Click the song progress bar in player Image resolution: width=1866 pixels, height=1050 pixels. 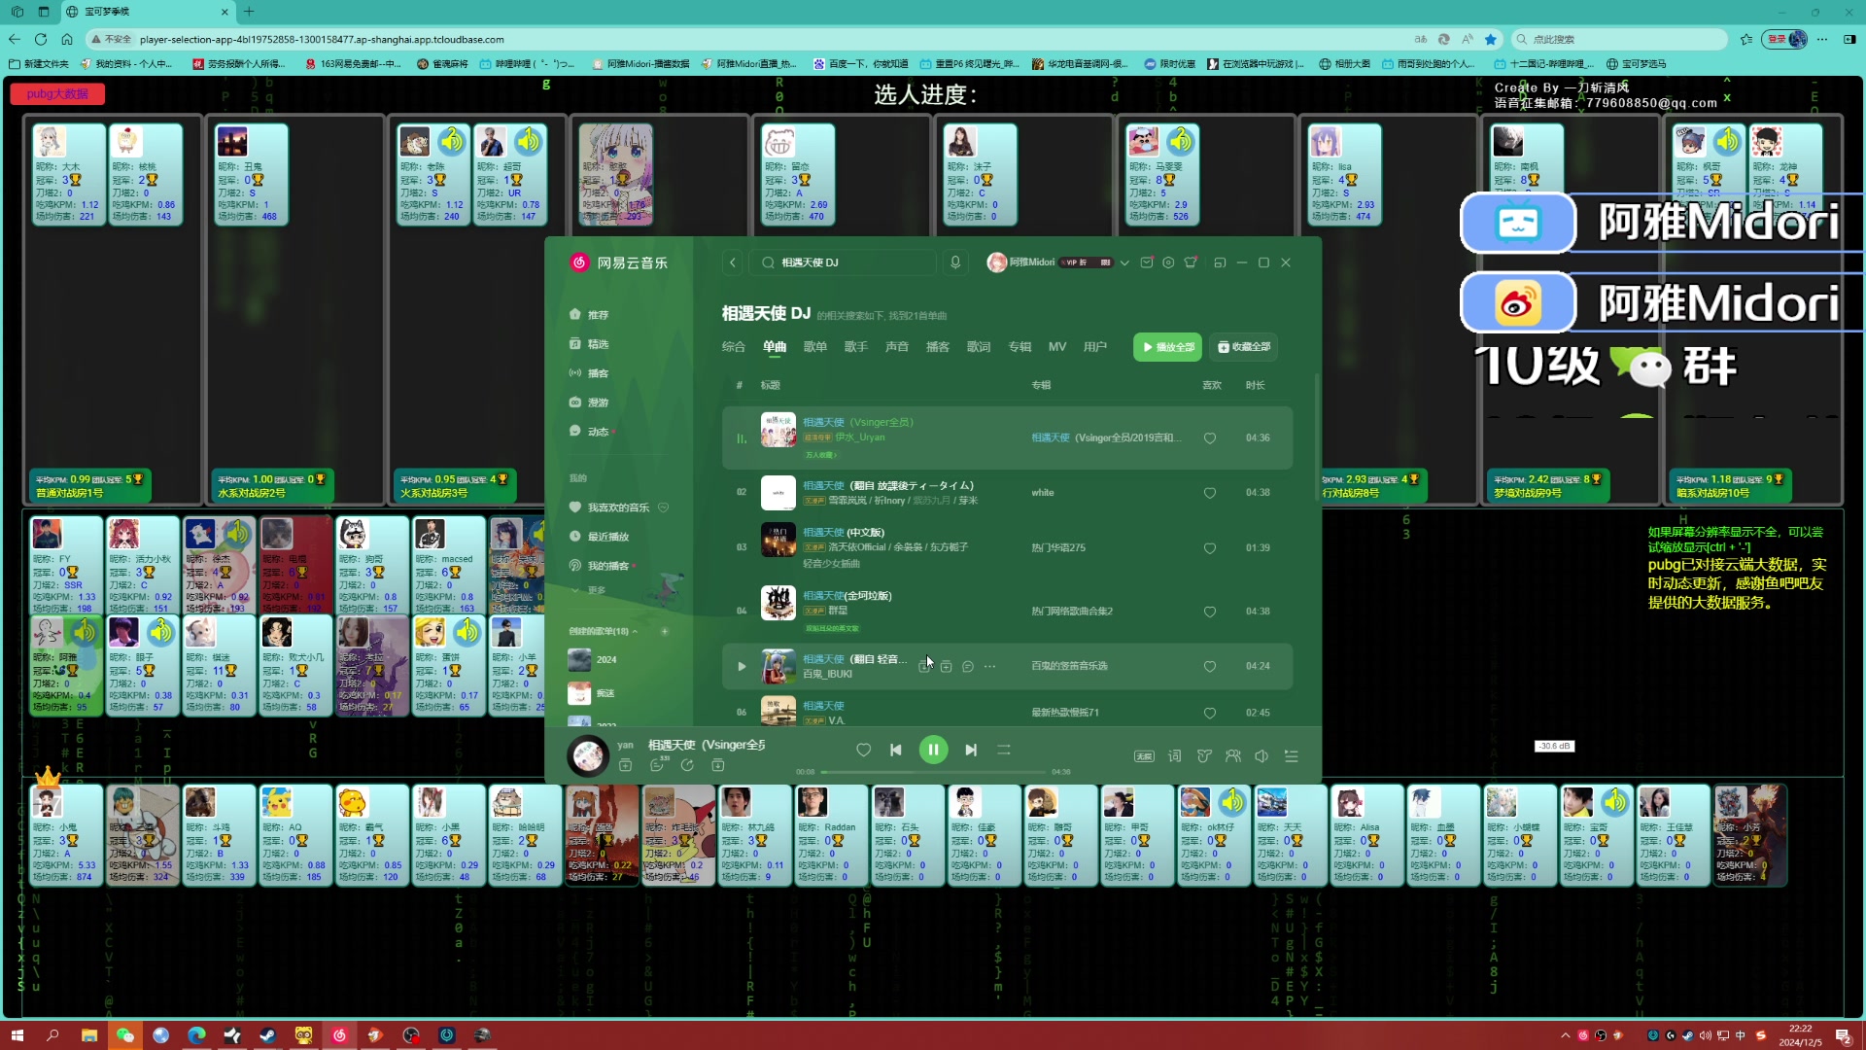pyautogui.click(x=933, y=772)
